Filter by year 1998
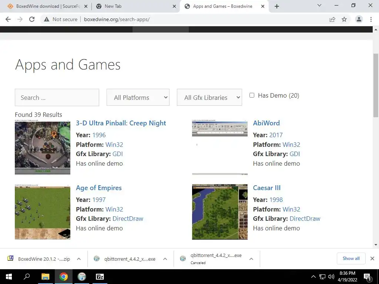The image size is (379, 284). click(276, 200)
